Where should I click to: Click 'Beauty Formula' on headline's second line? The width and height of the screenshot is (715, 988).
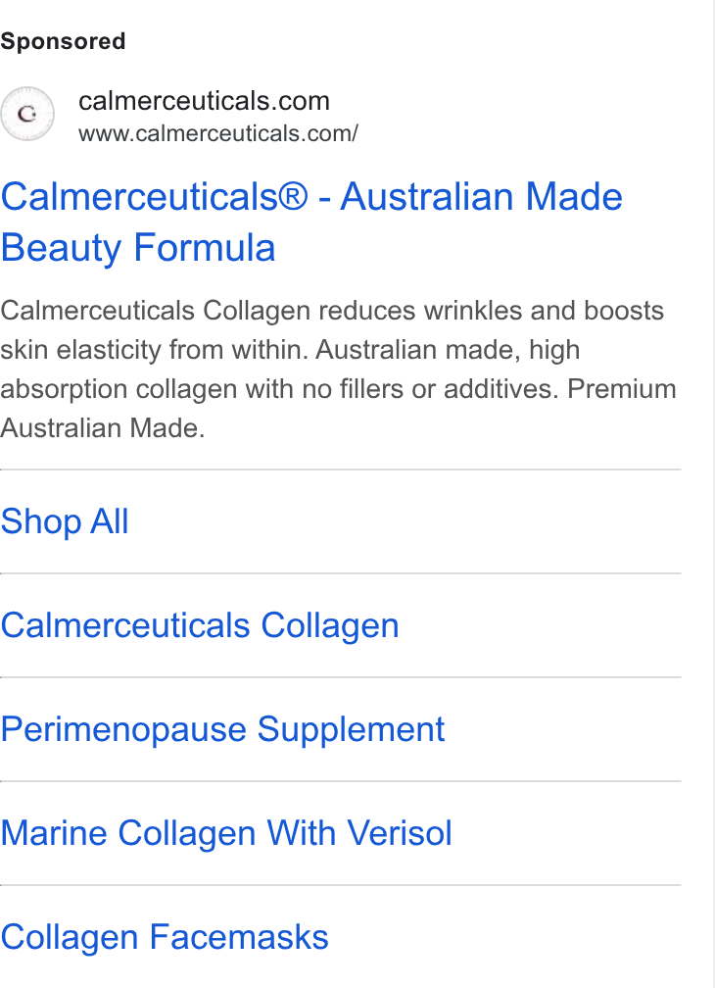coord(138,248)
